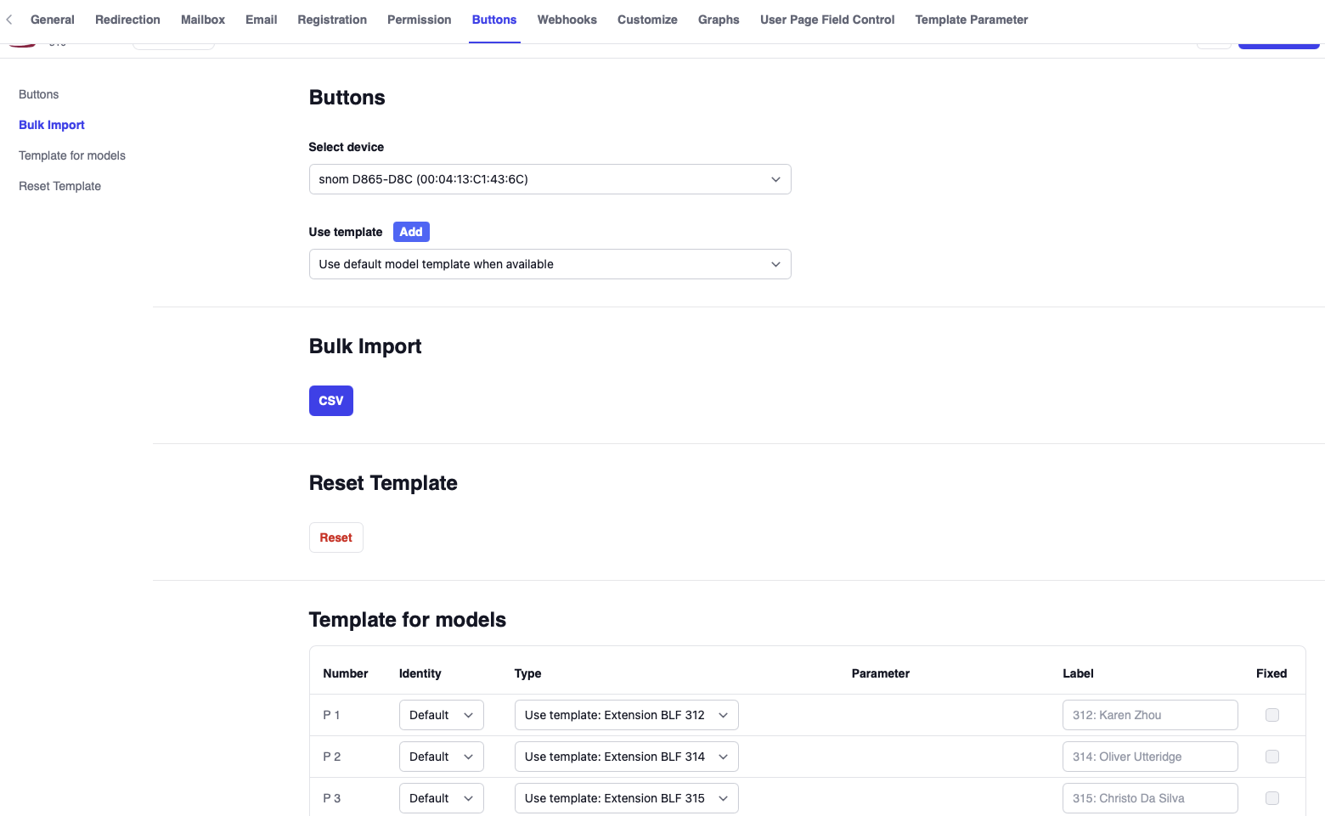
Task: Open the Graphs tab
Action: [719, 20]
